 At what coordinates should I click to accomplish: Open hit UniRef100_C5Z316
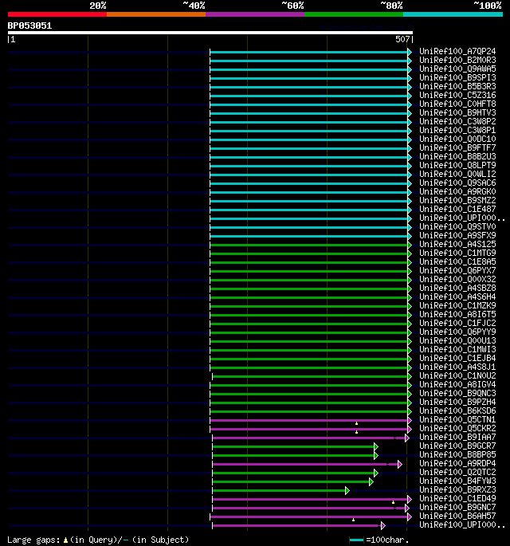pos(457,95)
